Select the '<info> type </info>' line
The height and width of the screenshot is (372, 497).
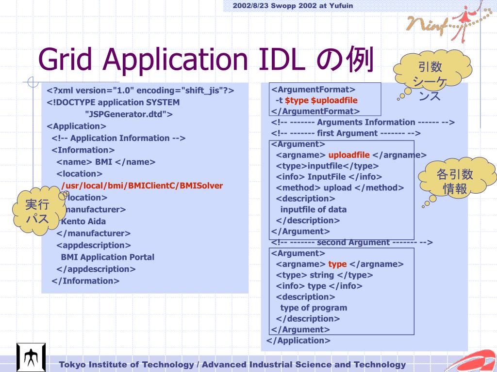(319, 286)
